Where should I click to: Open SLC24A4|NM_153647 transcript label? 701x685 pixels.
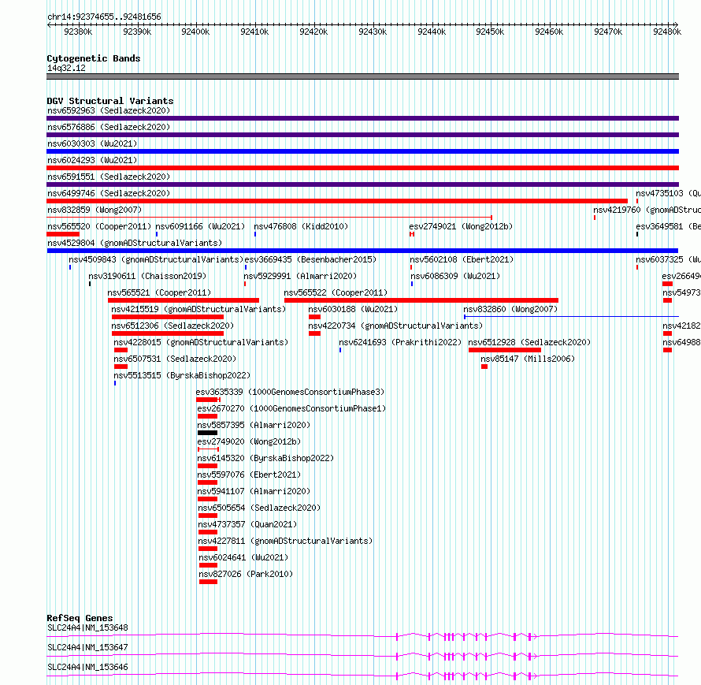point(87,647)
